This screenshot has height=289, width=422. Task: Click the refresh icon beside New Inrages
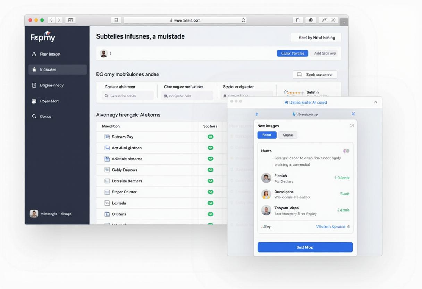(x=352, y=126)
